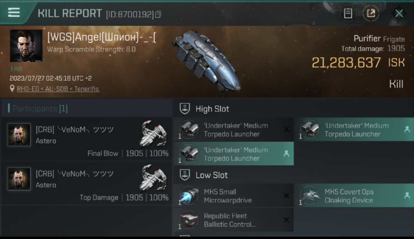Open Top Damage VeNoM participant row

(x=87, y=183)
